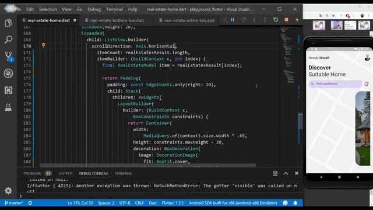
Task: Close the real-estate-home.dart tab
Action: pos(75,20)
